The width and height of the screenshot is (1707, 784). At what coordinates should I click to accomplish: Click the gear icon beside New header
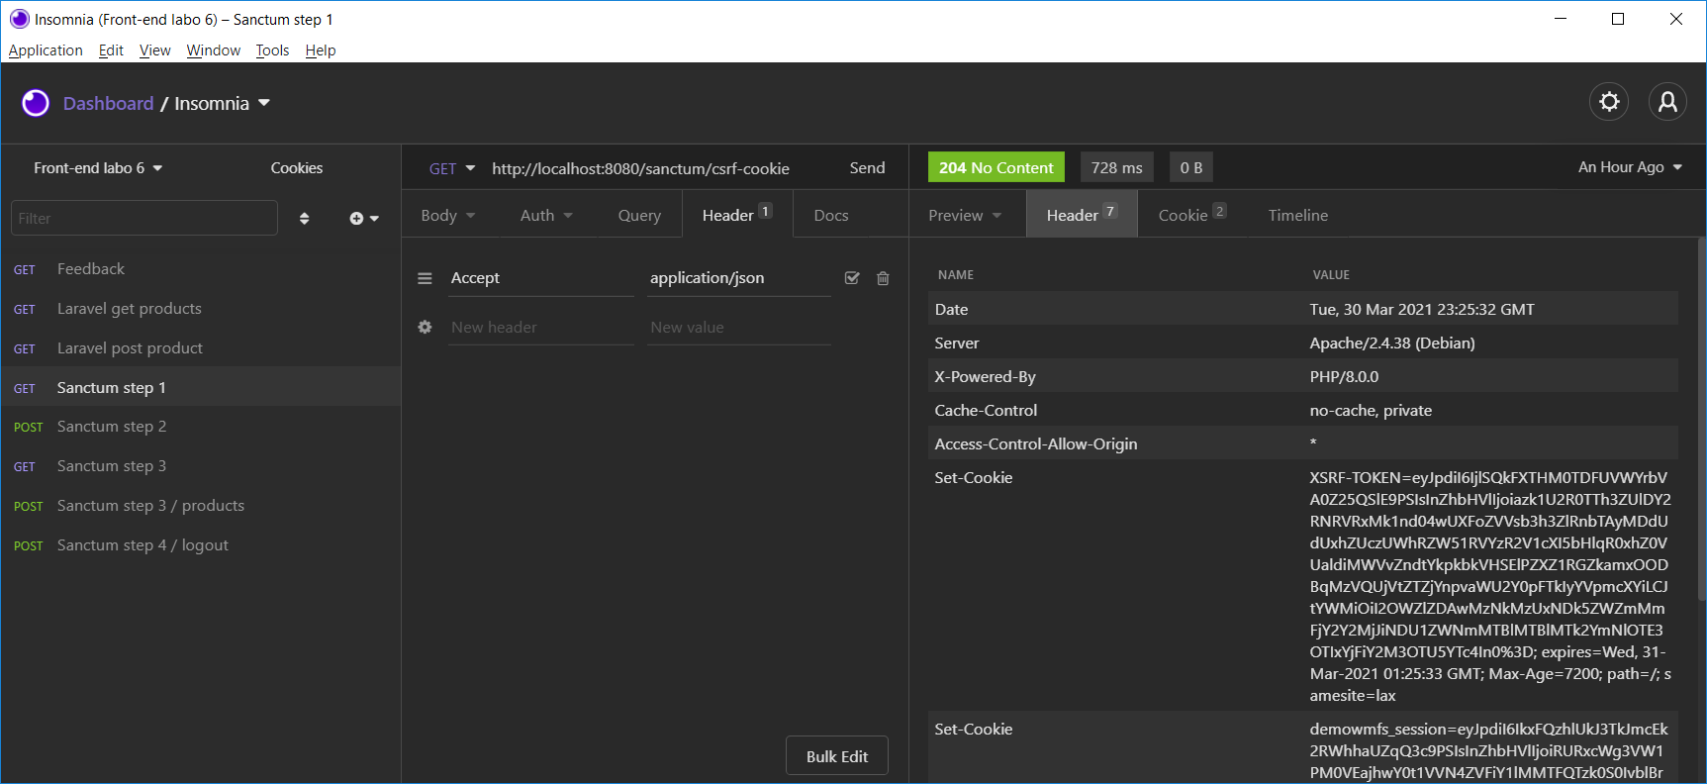coord(425,327)
